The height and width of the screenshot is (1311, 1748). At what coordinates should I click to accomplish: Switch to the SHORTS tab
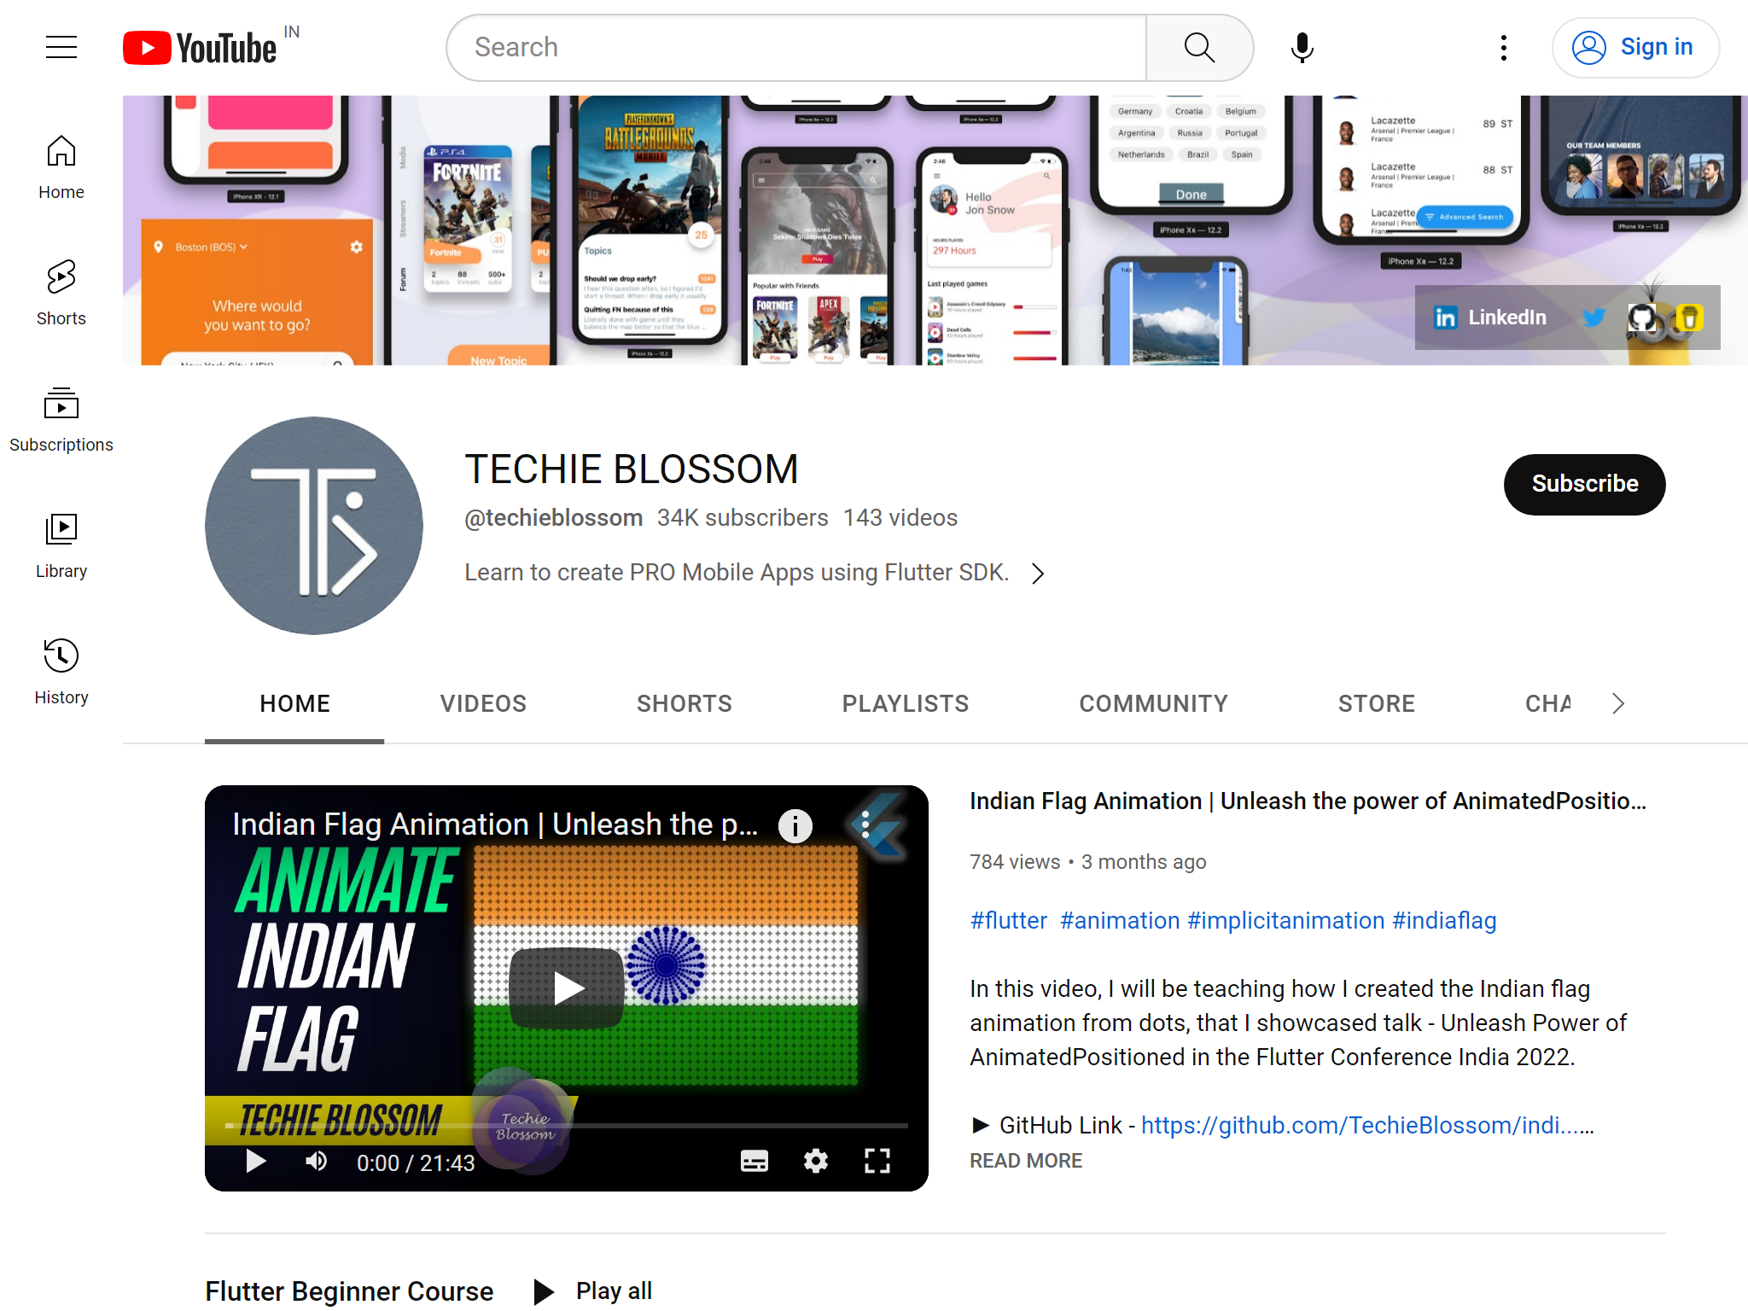[685, 703]
